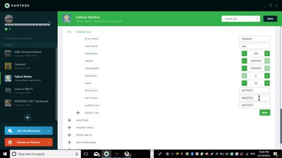The width and height of the screenshot is (282, 158).
Task: Select RESIDENT EVIL 7 biohazard mod
Action: [28, 103]
